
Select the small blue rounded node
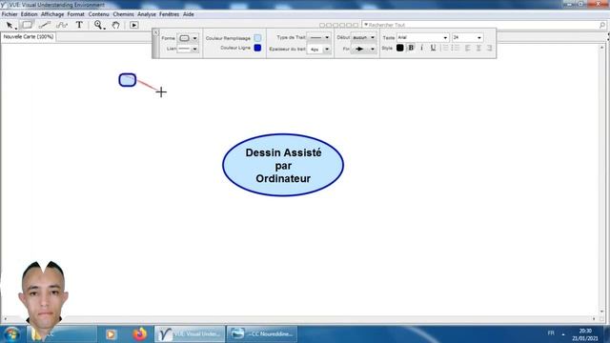[x=127, y=80]
